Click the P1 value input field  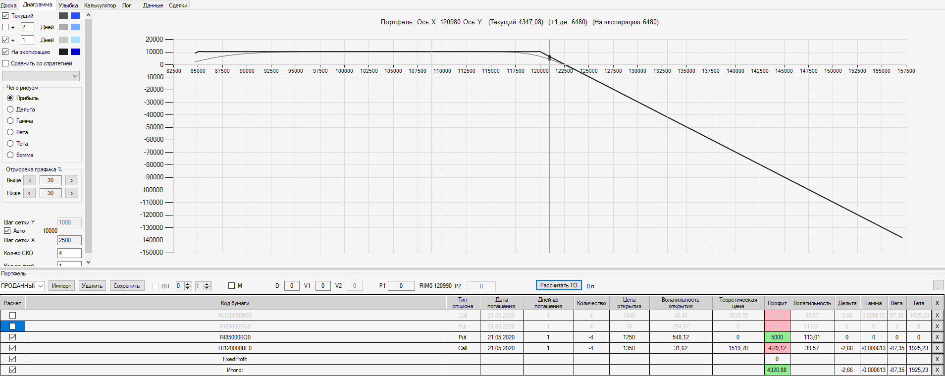401,286
